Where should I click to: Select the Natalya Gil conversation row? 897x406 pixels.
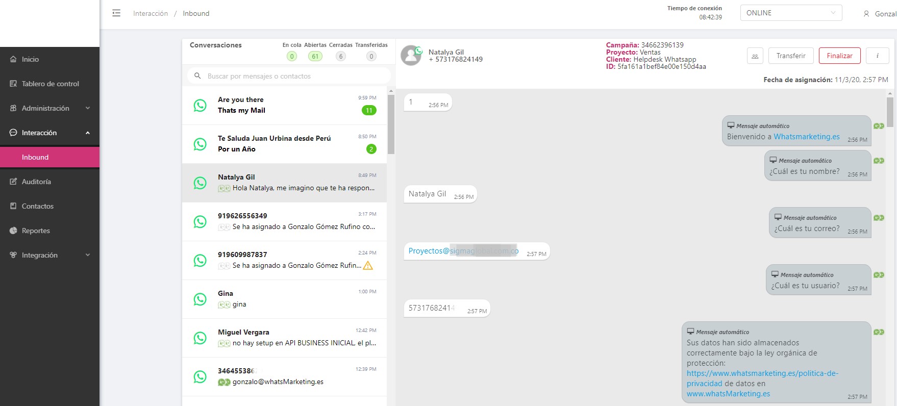coord(284,183)
